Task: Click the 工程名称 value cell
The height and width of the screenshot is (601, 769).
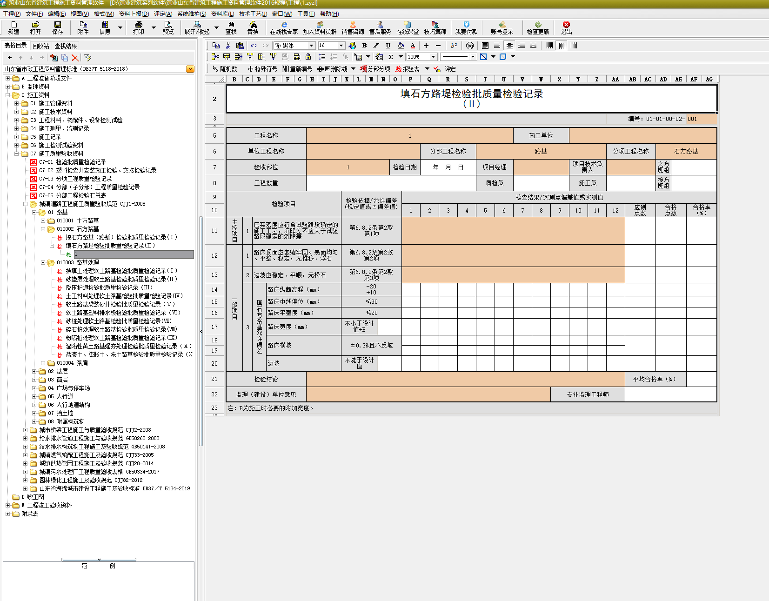Action: (409, 135)
